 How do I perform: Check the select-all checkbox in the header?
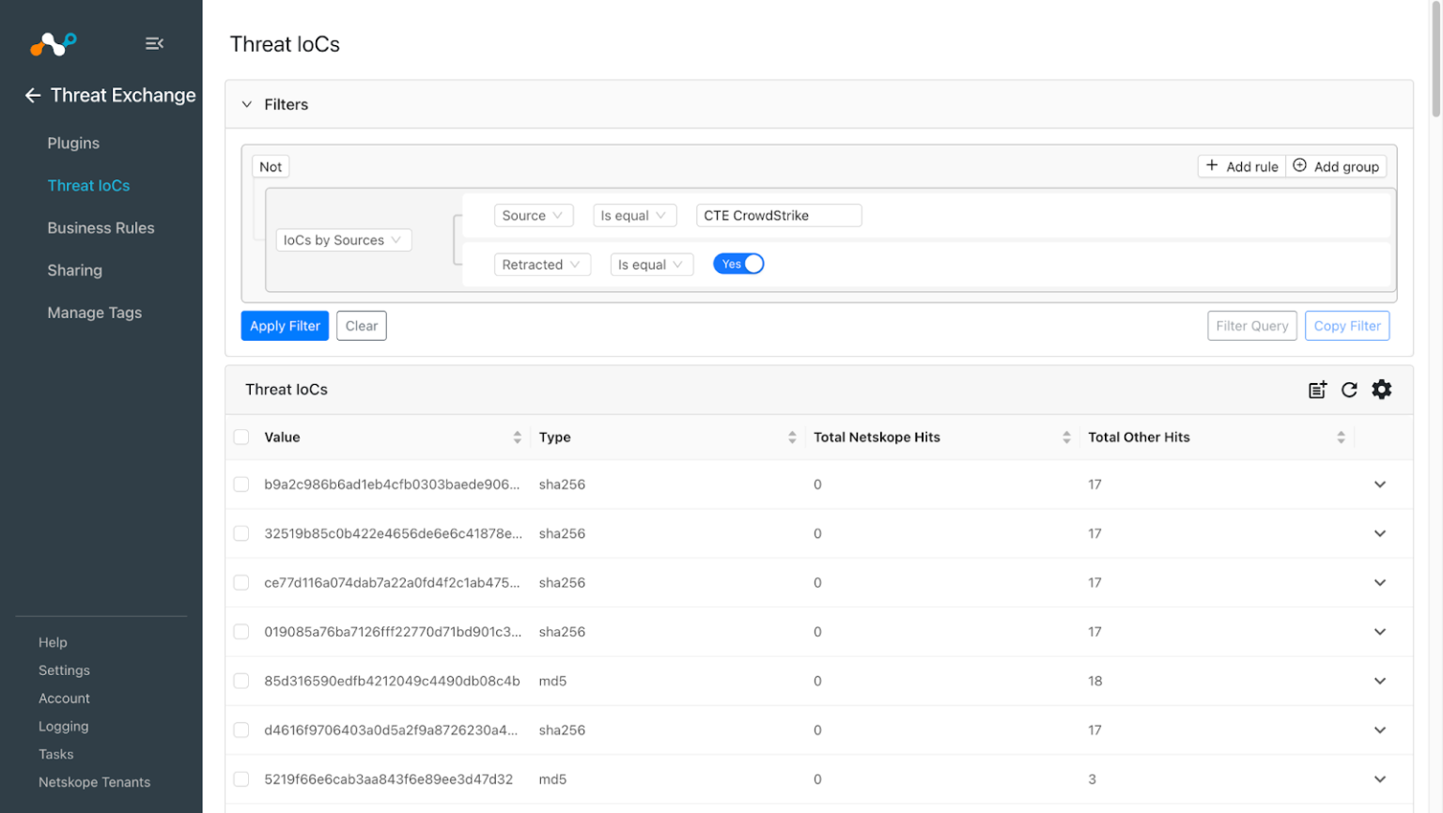240,437
